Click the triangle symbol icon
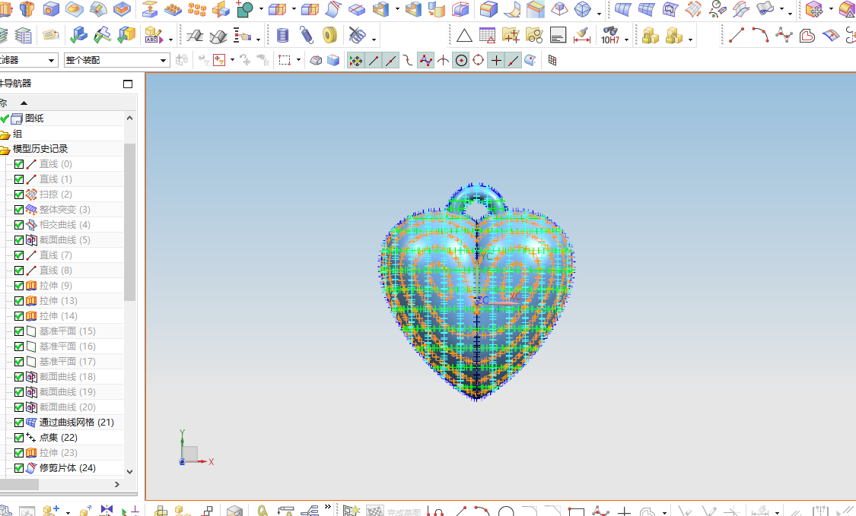The height and width of the screenshot is (516, 856). 464,36
